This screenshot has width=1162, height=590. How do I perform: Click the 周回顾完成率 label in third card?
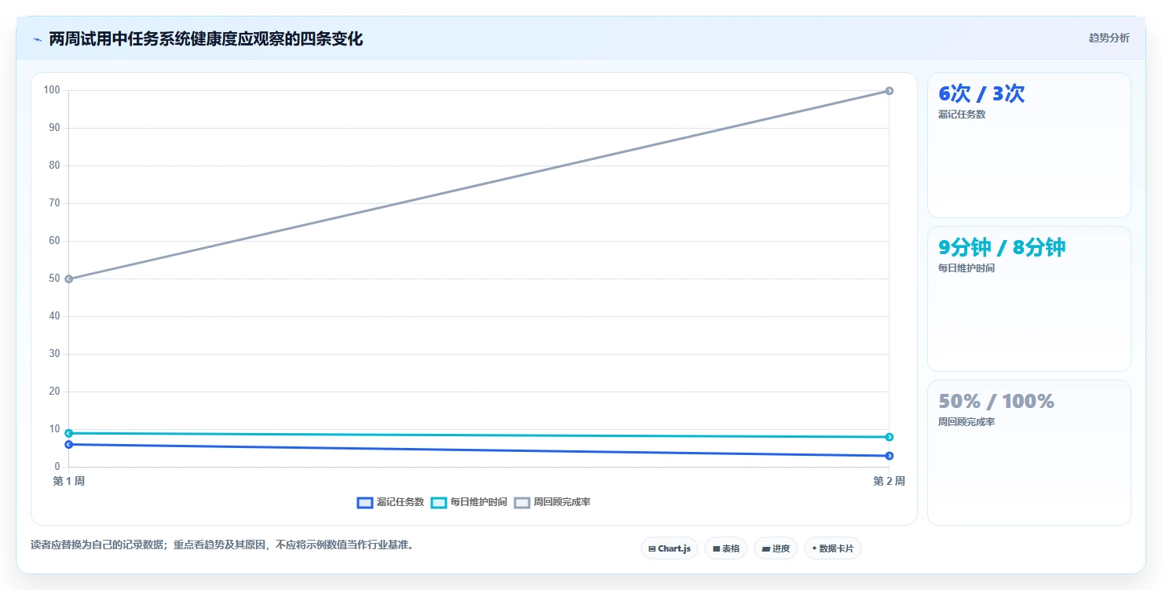pyautogui.click(x=967, y=422)
